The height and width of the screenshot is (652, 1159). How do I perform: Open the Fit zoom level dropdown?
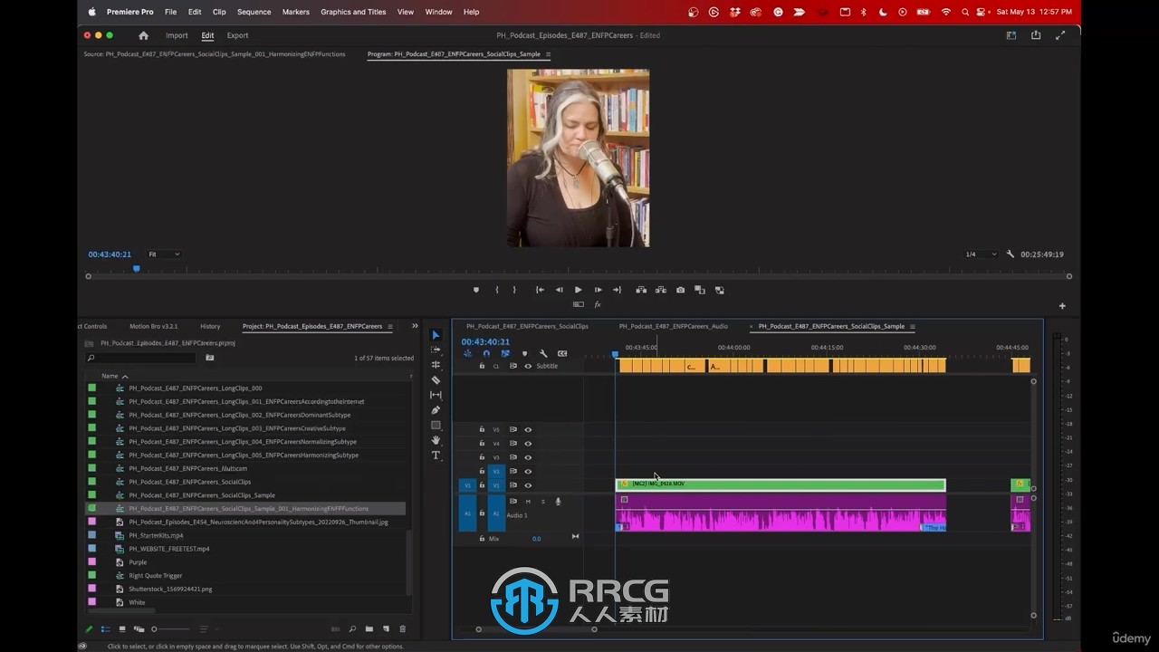pyautogui.click(x=164, y=254)
